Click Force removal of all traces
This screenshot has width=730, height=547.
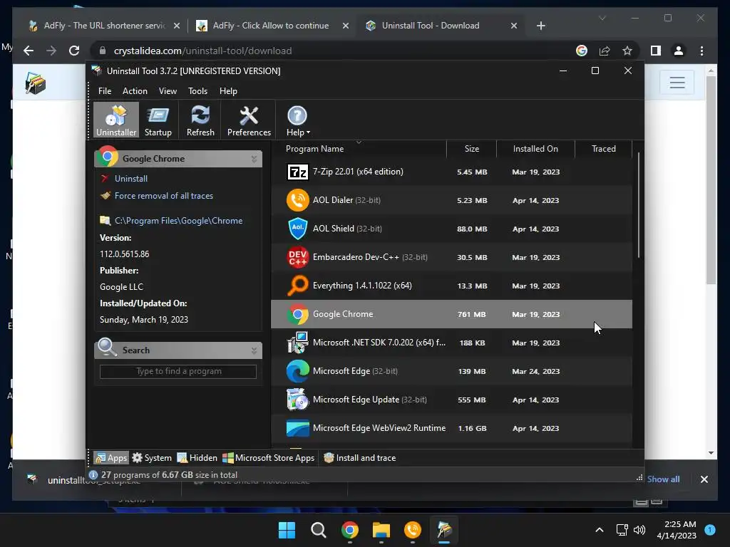click(164, 196)
